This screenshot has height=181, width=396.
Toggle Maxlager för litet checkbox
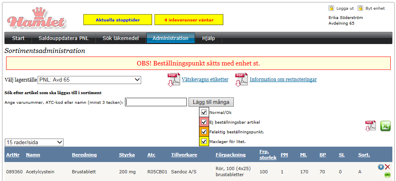click(x=204, y=141)
